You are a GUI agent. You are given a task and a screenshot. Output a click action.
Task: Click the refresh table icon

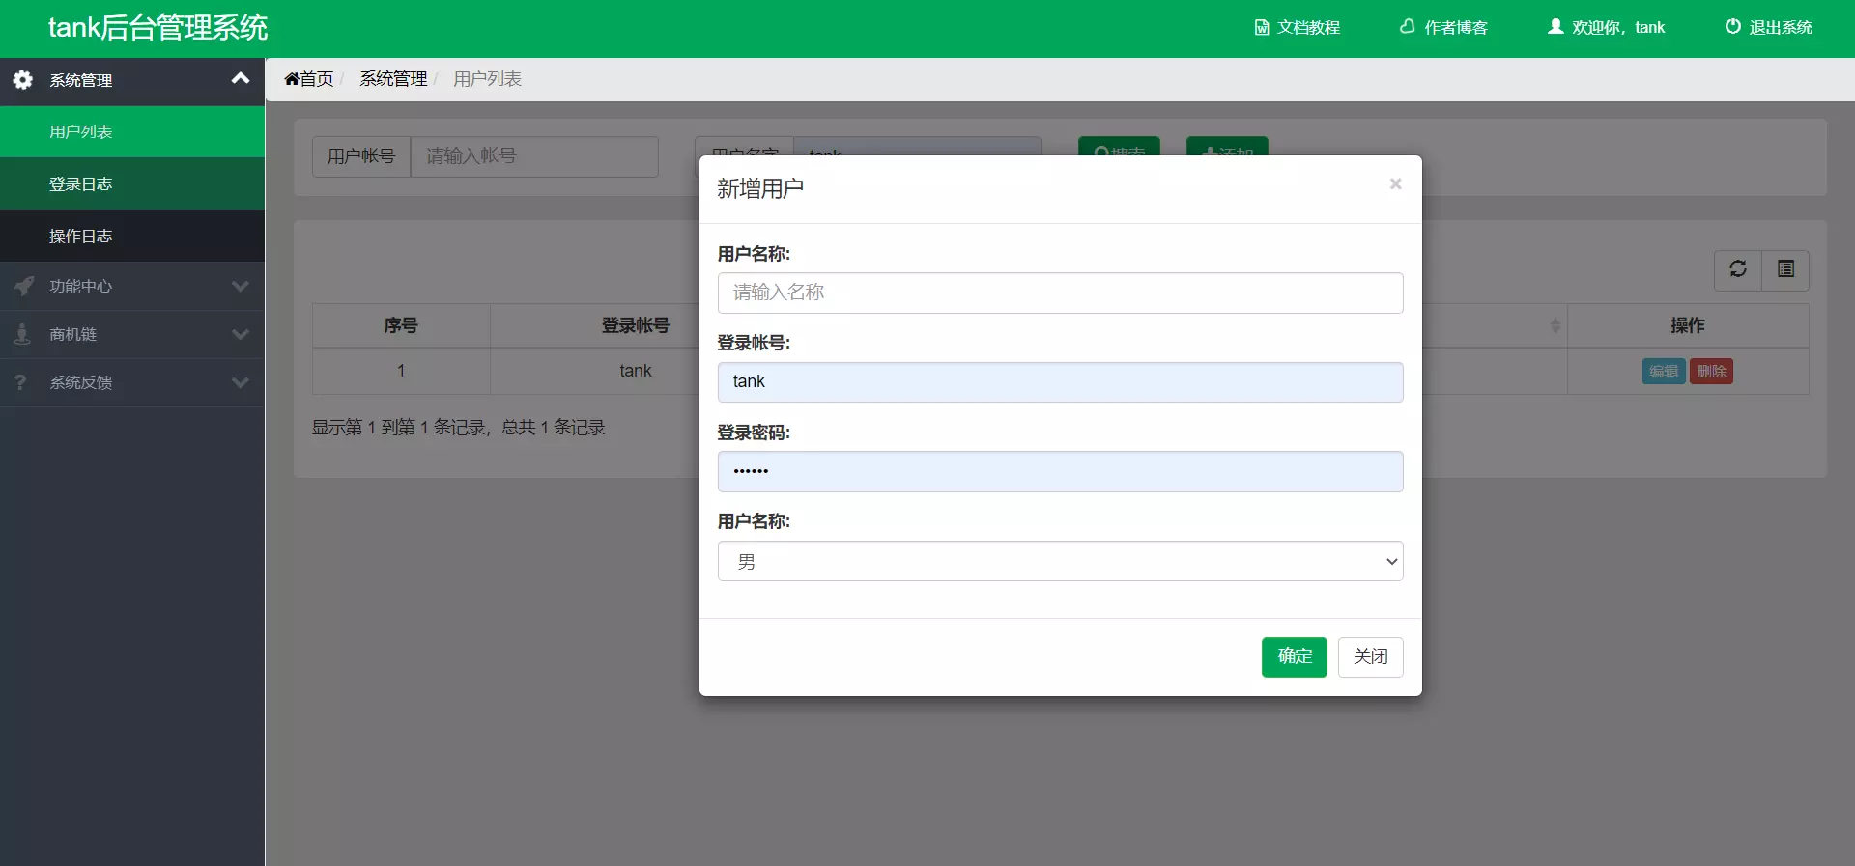point(1738,269)
